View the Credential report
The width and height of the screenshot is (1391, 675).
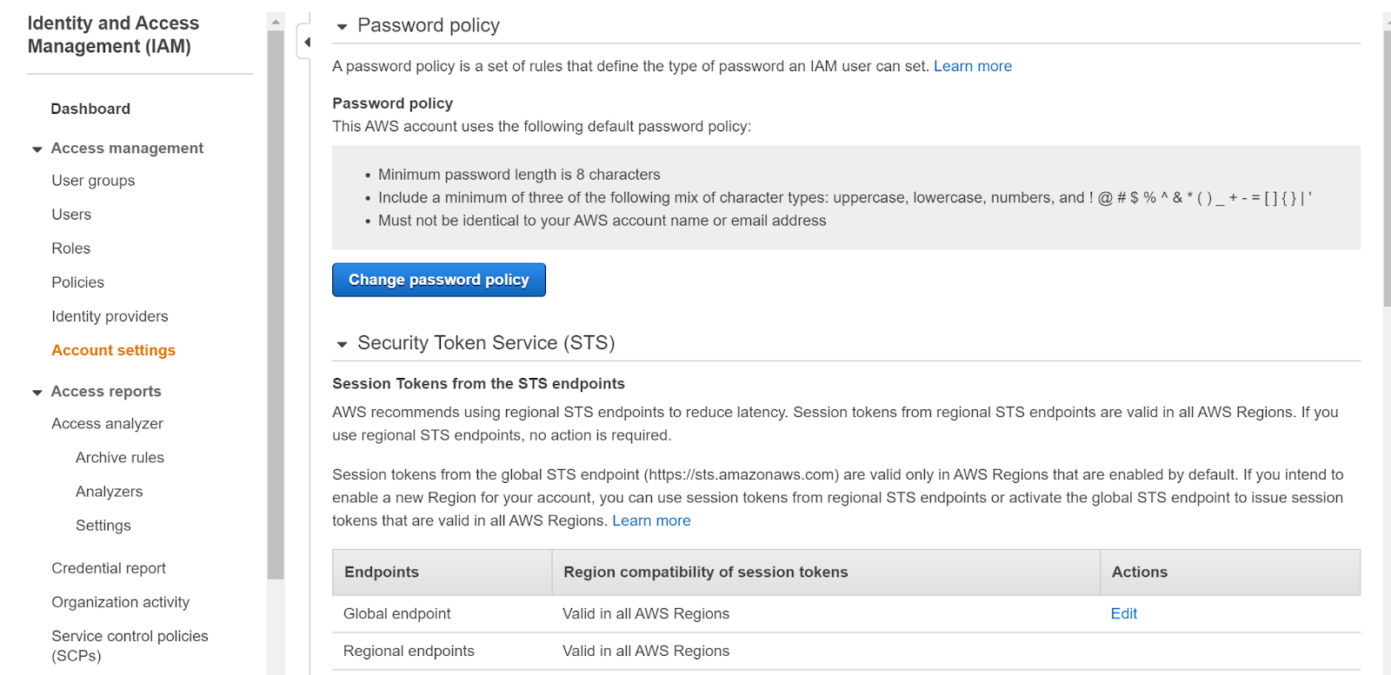[x=109, y=568]
